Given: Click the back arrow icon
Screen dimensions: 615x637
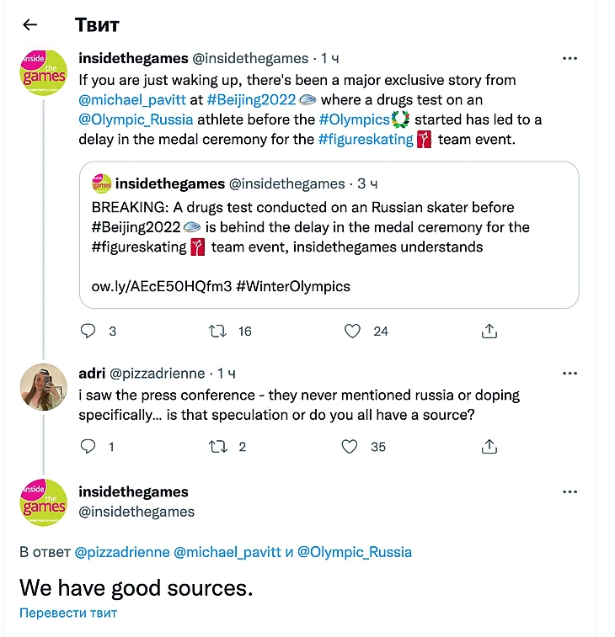Looking at the screenshot, I should point(29,24).
